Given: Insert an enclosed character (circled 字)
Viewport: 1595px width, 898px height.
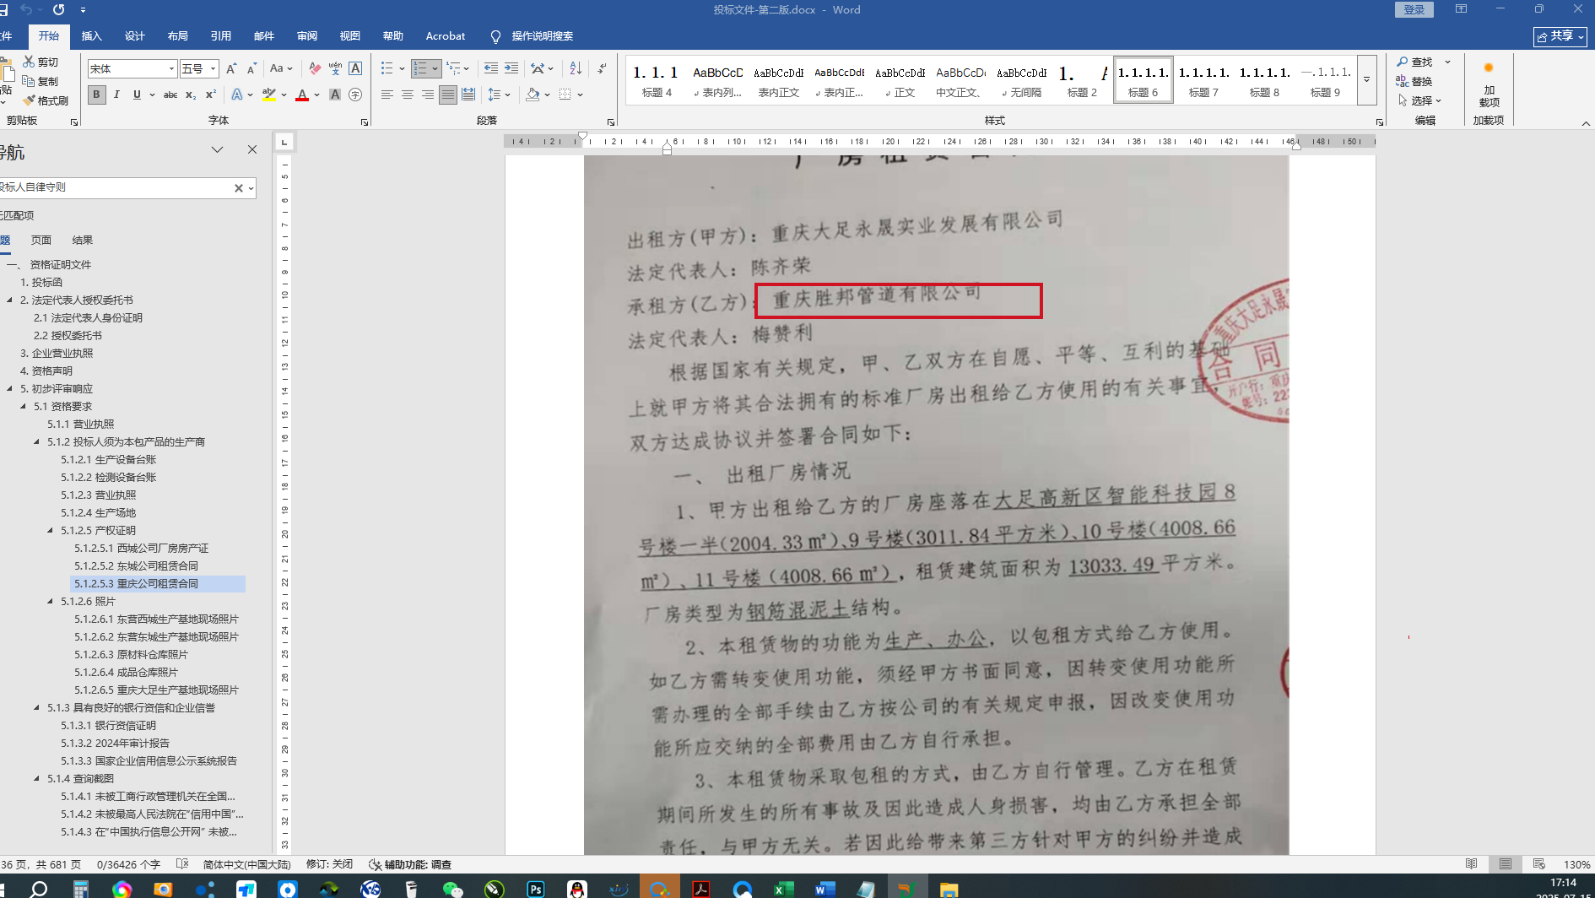Looking at the screenshot, I should click(355, 95).
